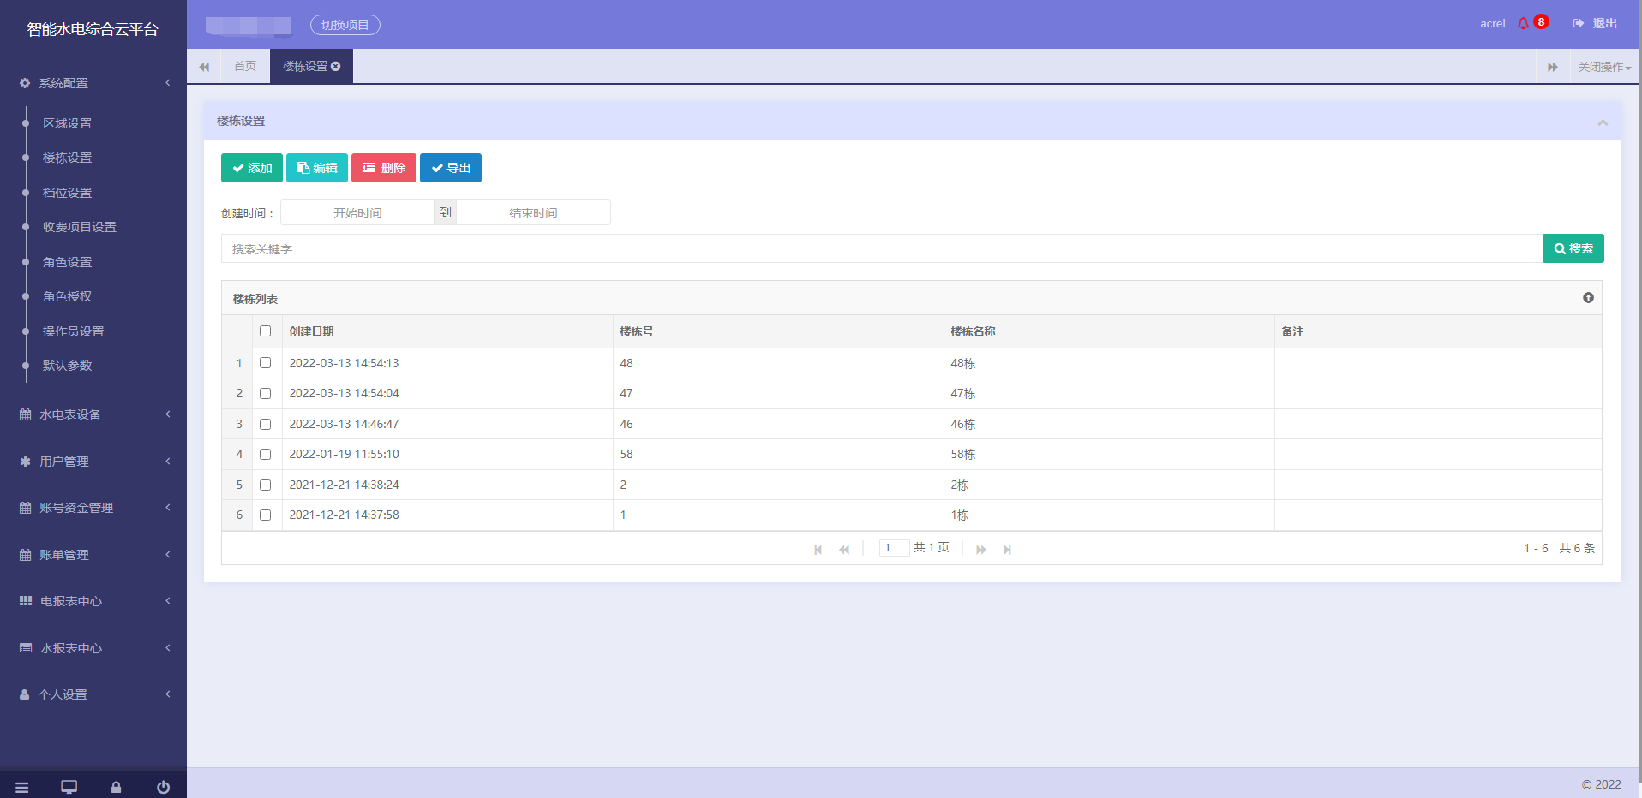Open 操作员设置 in sidebar
Viewport: 1642px width, 798px height.
(74, 331)
